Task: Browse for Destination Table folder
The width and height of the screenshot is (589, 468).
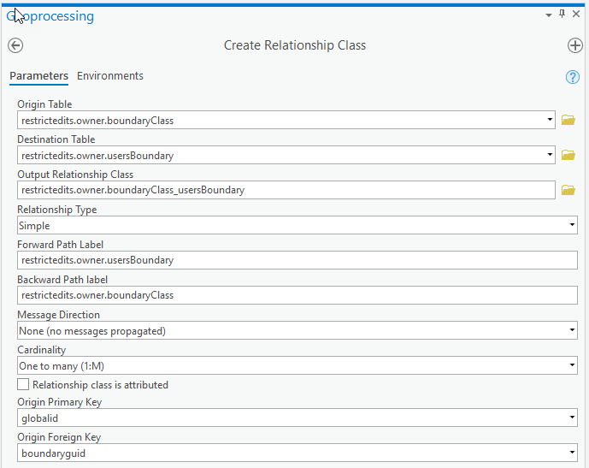Action: [x=568, y=156]
